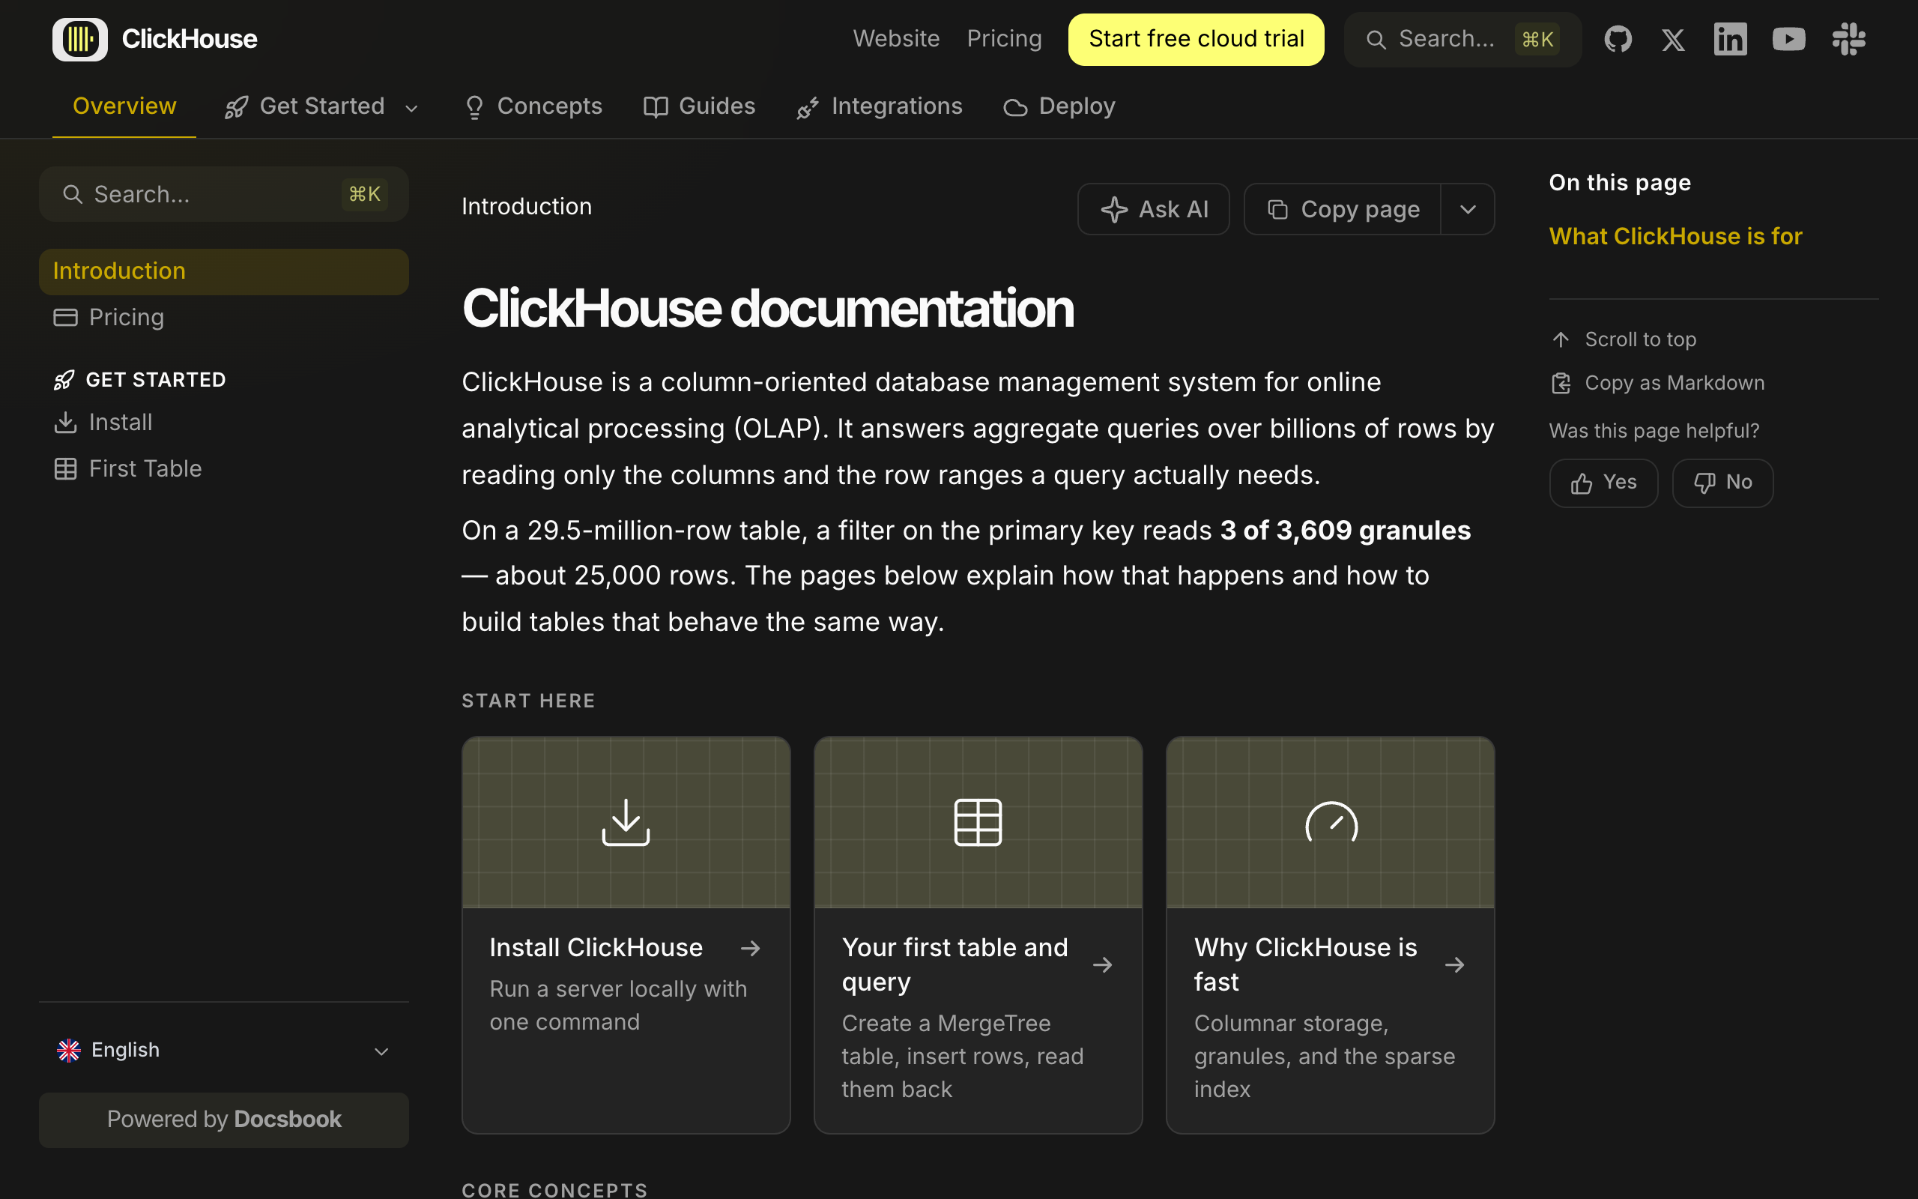
Task: Open the Get Started tab
Action: 321,106
